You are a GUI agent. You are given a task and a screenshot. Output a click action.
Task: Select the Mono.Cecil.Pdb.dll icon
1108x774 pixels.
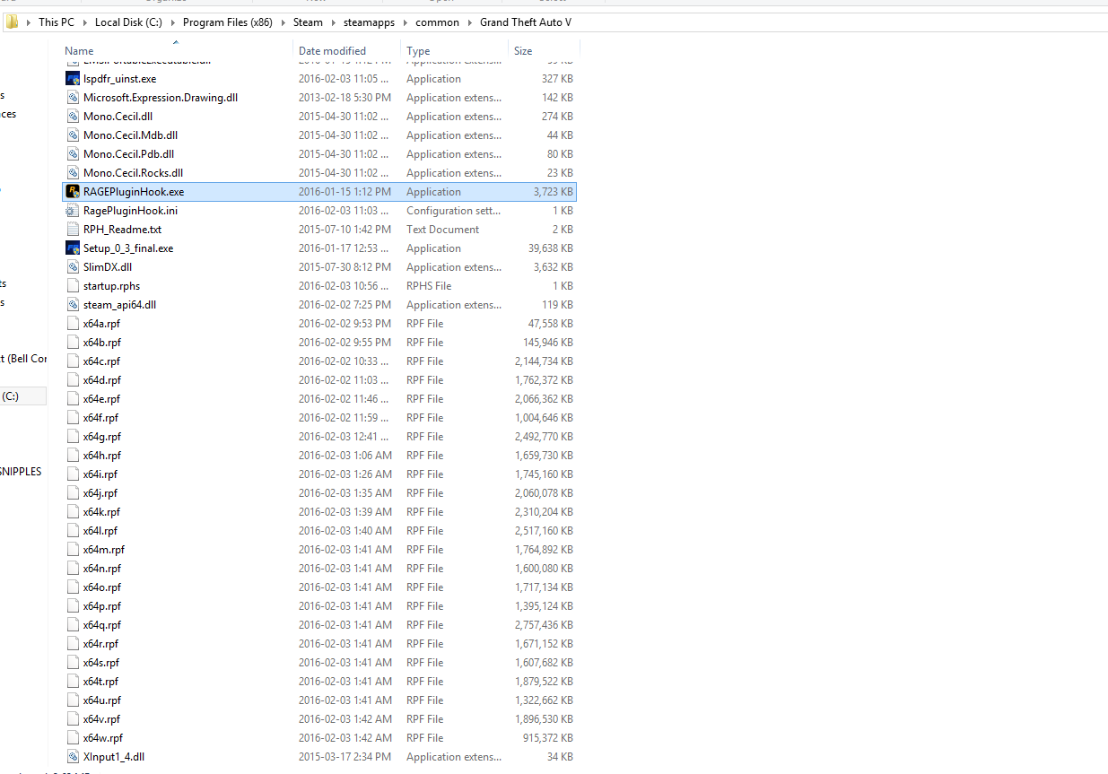[74, 154]
